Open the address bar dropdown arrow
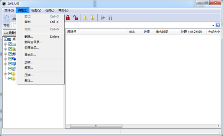The image size is (223, 136). pyautogui.click(x=213, y=25)
